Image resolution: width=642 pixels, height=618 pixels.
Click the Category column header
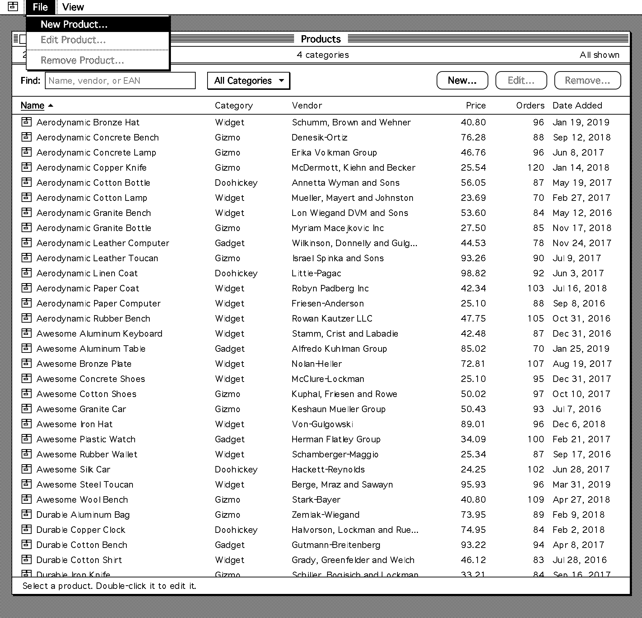(234, 105)
